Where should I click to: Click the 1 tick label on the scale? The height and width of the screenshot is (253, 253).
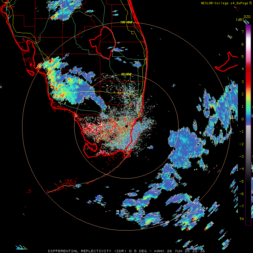[243, 107]
